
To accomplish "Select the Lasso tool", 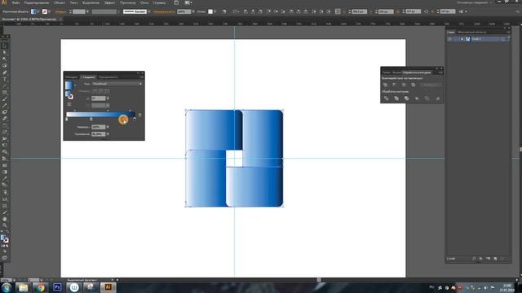I will point(5,66).
